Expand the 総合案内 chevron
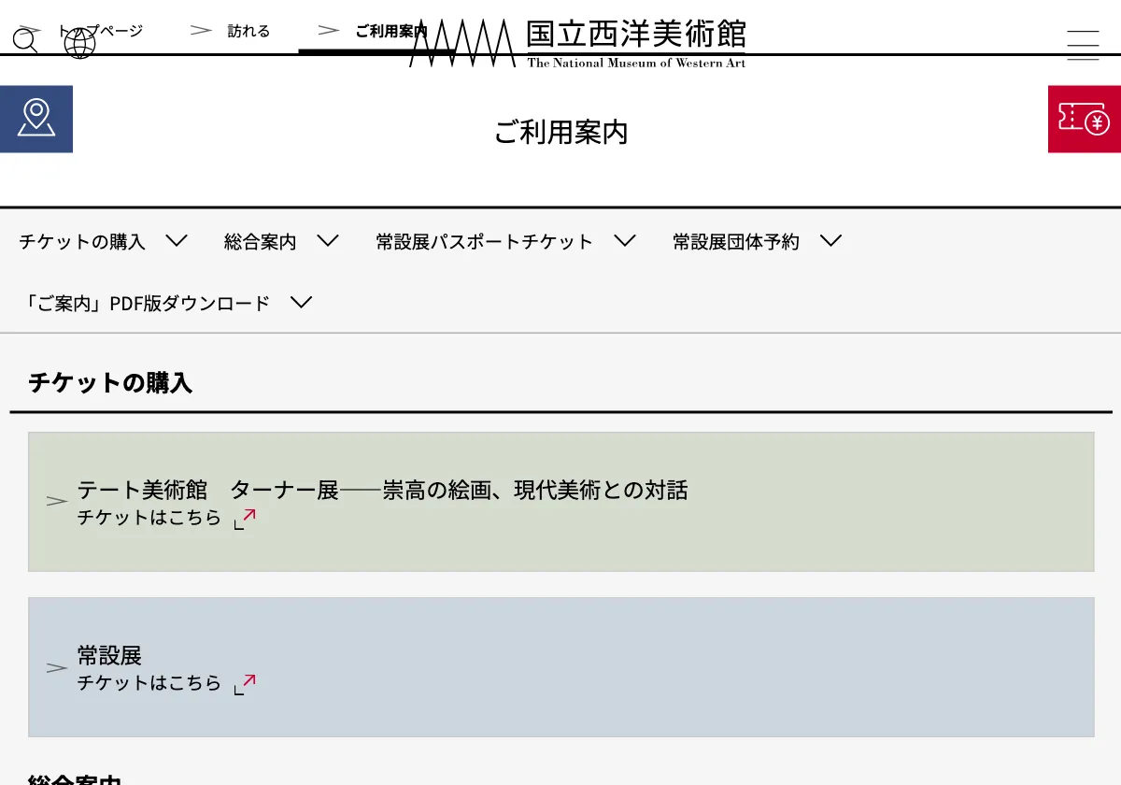Image resolution: width=1121 pixels, height=785 pixels. coord(328,240)
